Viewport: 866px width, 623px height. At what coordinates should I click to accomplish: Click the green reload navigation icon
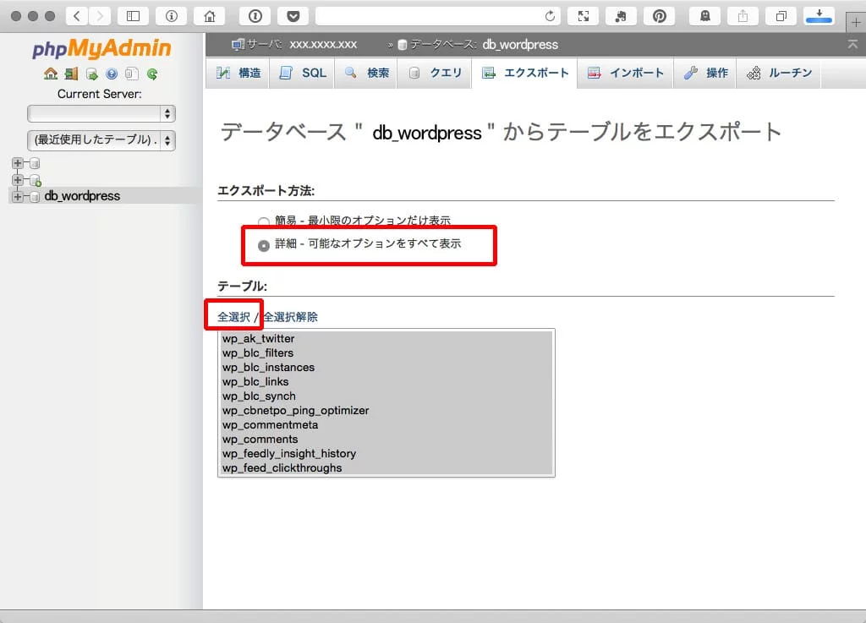152,74
